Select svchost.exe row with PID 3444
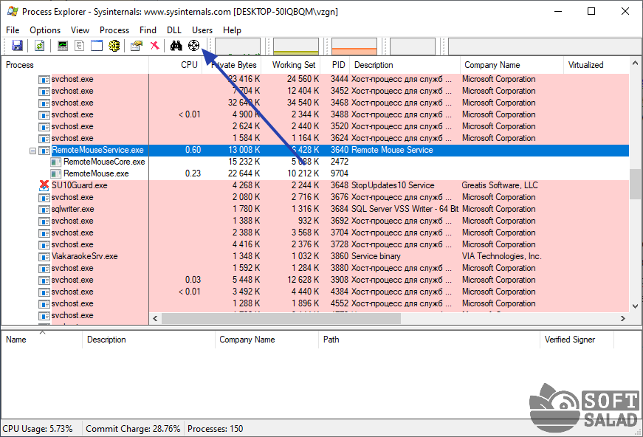Viewport: 643px width, 437px height. point(315,79)
